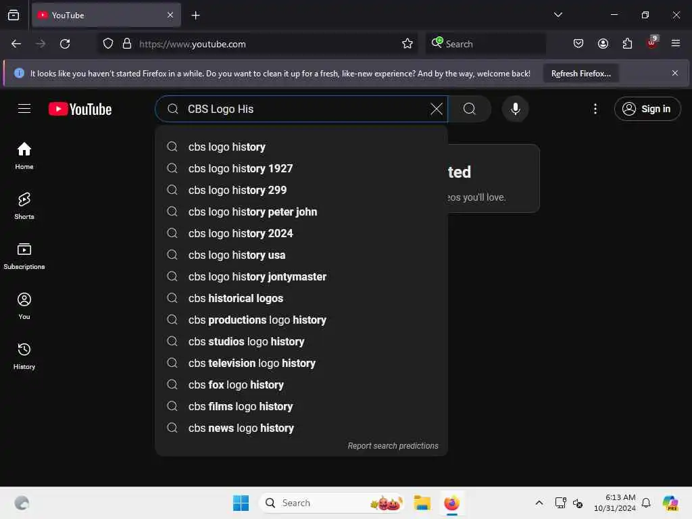Open Windows Start menu
The height and width of the screenshot is (519, 692).
[241, 503]
